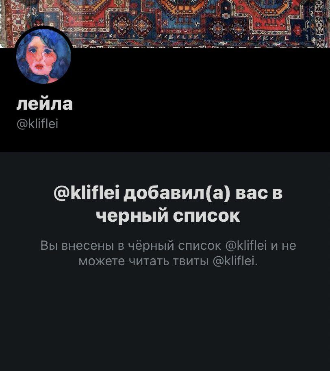This screenshot has height=371, width=330.
Task: Click the gray phrase можете читать твиты
Action: pyautogui.click(x=143, y=261)
